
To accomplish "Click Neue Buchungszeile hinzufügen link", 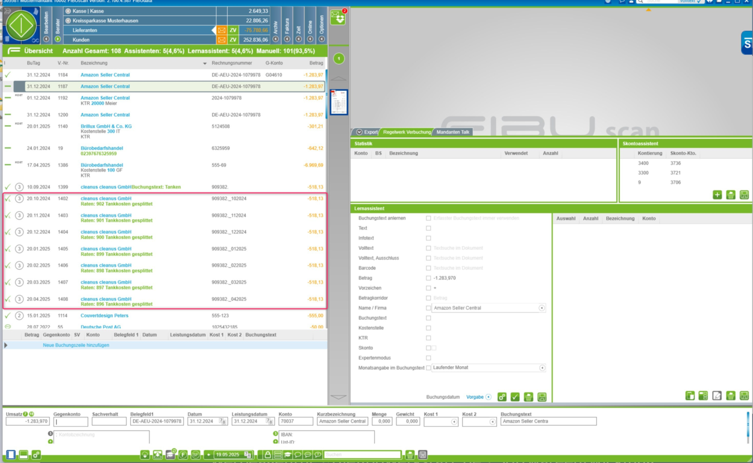I will (x=76, y=346).
